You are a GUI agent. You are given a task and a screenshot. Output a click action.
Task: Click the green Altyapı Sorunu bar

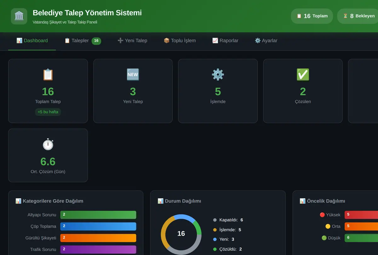click(98, 215)
